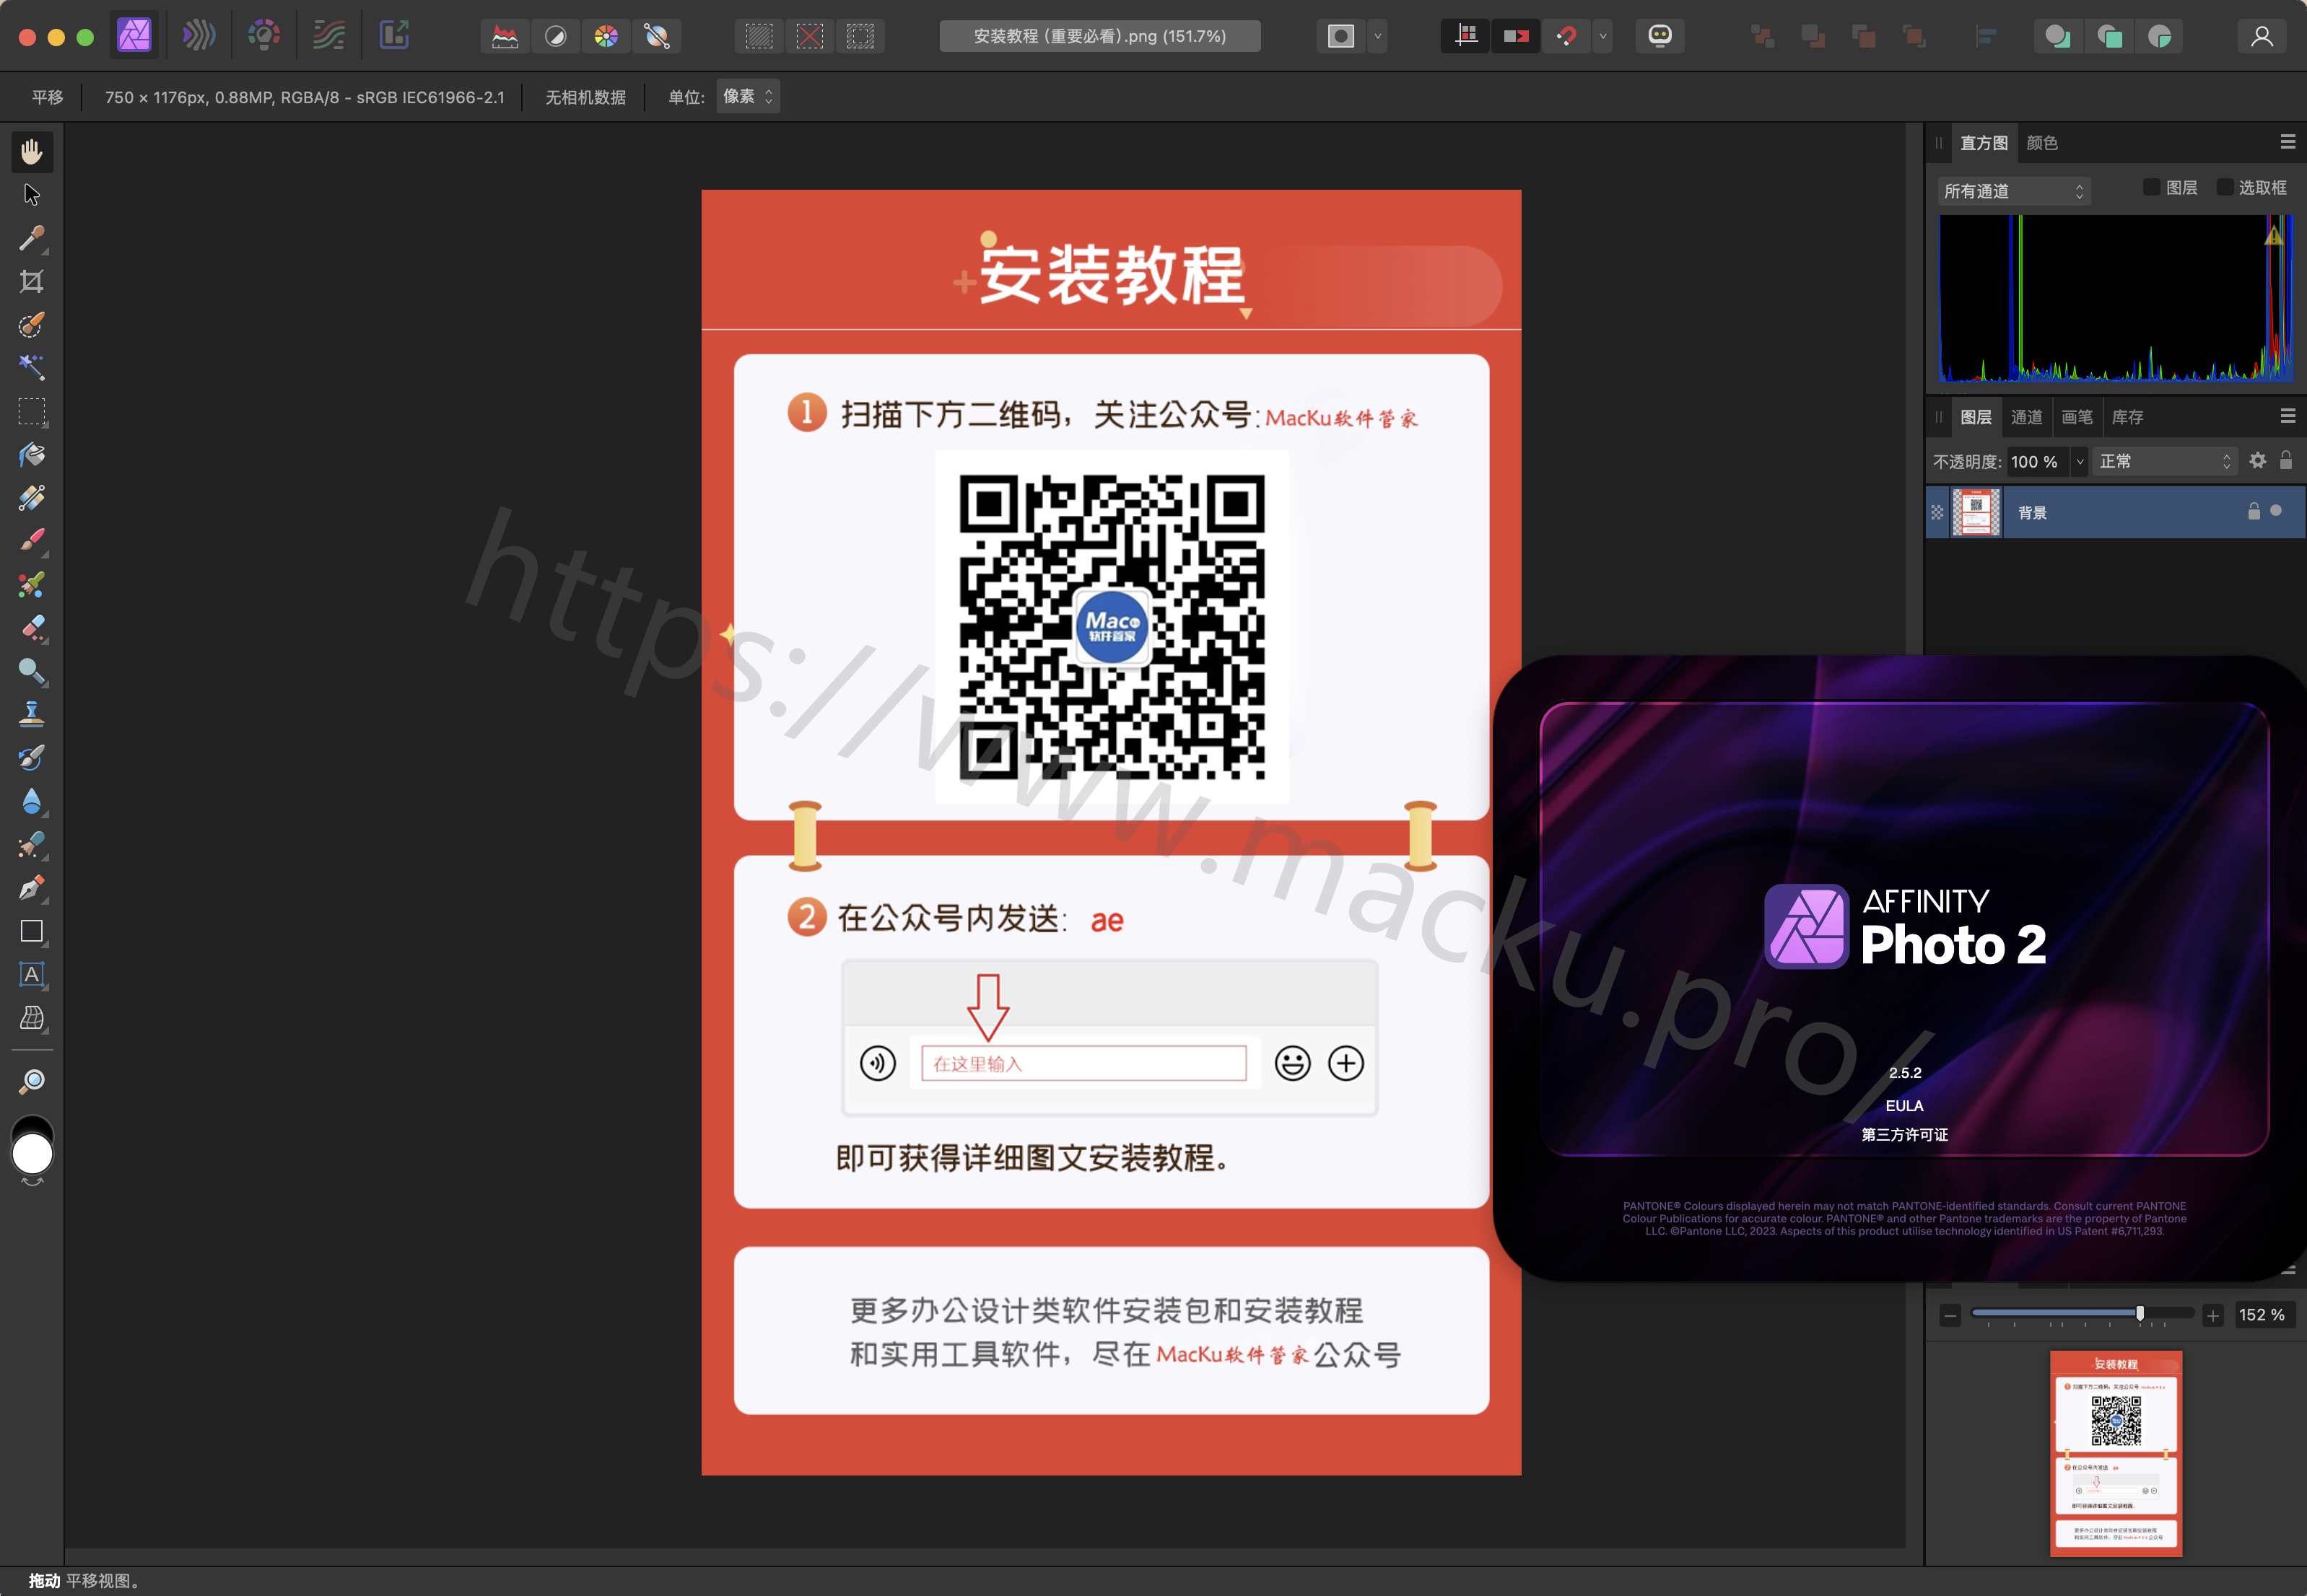This screenshot has width=2307, height=1596.
Task: Switch to Develop Persona
Action: pyautogui.click(x=264, y=36)
